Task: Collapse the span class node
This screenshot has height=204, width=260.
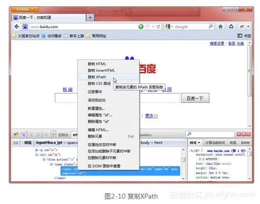Action: pos(52,164)
